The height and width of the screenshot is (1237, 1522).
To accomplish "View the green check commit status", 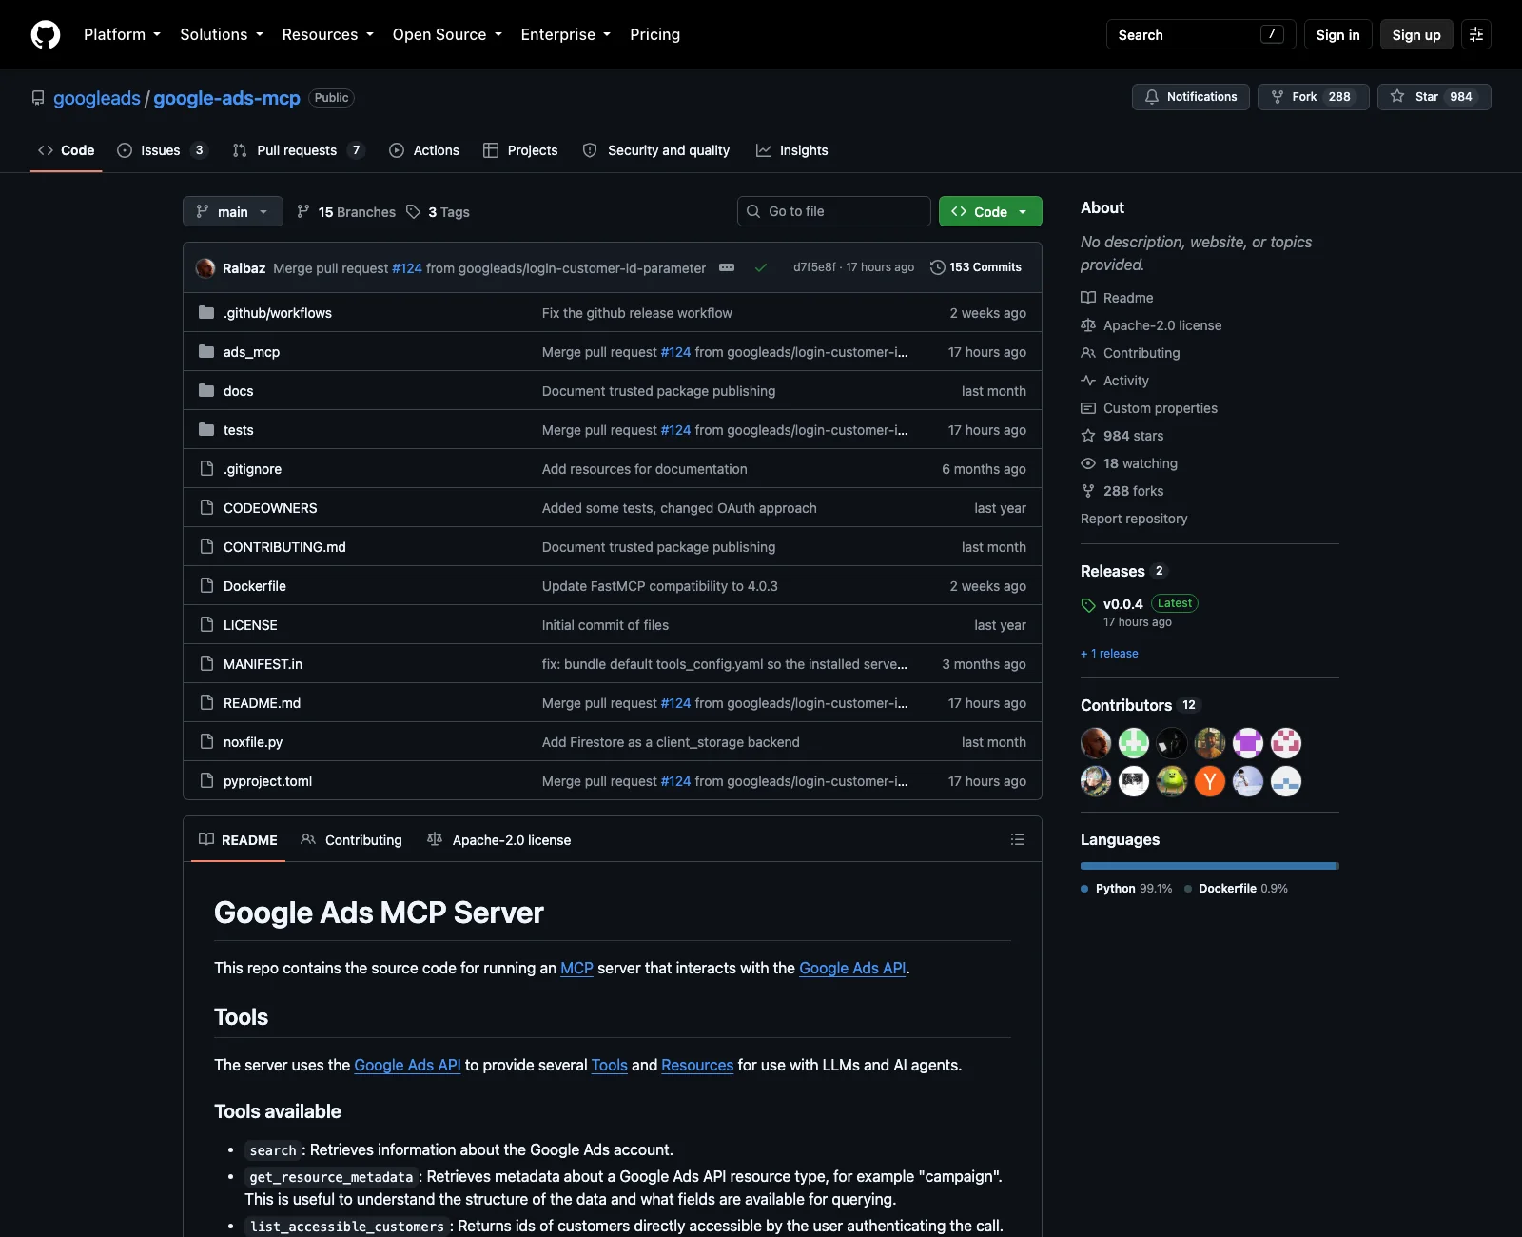I will pyautogui.click(x=761, y=267).
